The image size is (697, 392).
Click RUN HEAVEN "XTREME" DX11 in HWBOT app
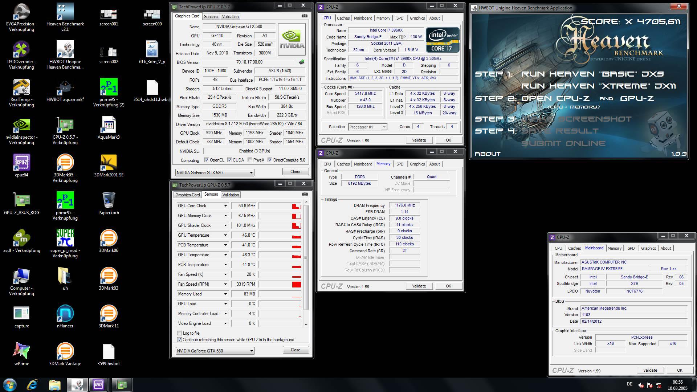tap(599, 86)
